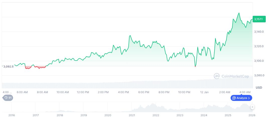This screenshot has height=118, width=269.
Task: Click the red below-open segment of the price line
Action: [35, 67]
